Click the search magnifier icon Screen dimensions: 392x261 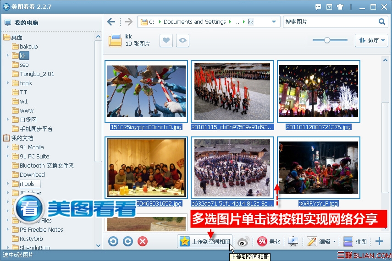[x=381, y=22]
